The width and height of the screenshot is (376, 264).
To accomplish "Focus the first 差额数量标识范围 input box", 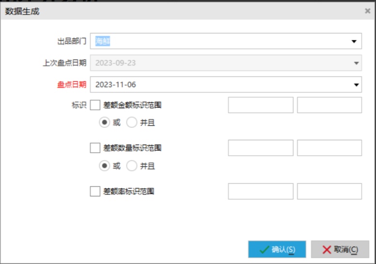I will coord(261,148).
